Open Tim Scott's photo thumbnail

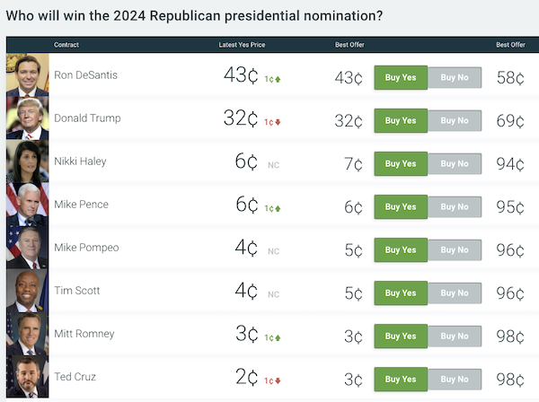(x=27, y=291)
